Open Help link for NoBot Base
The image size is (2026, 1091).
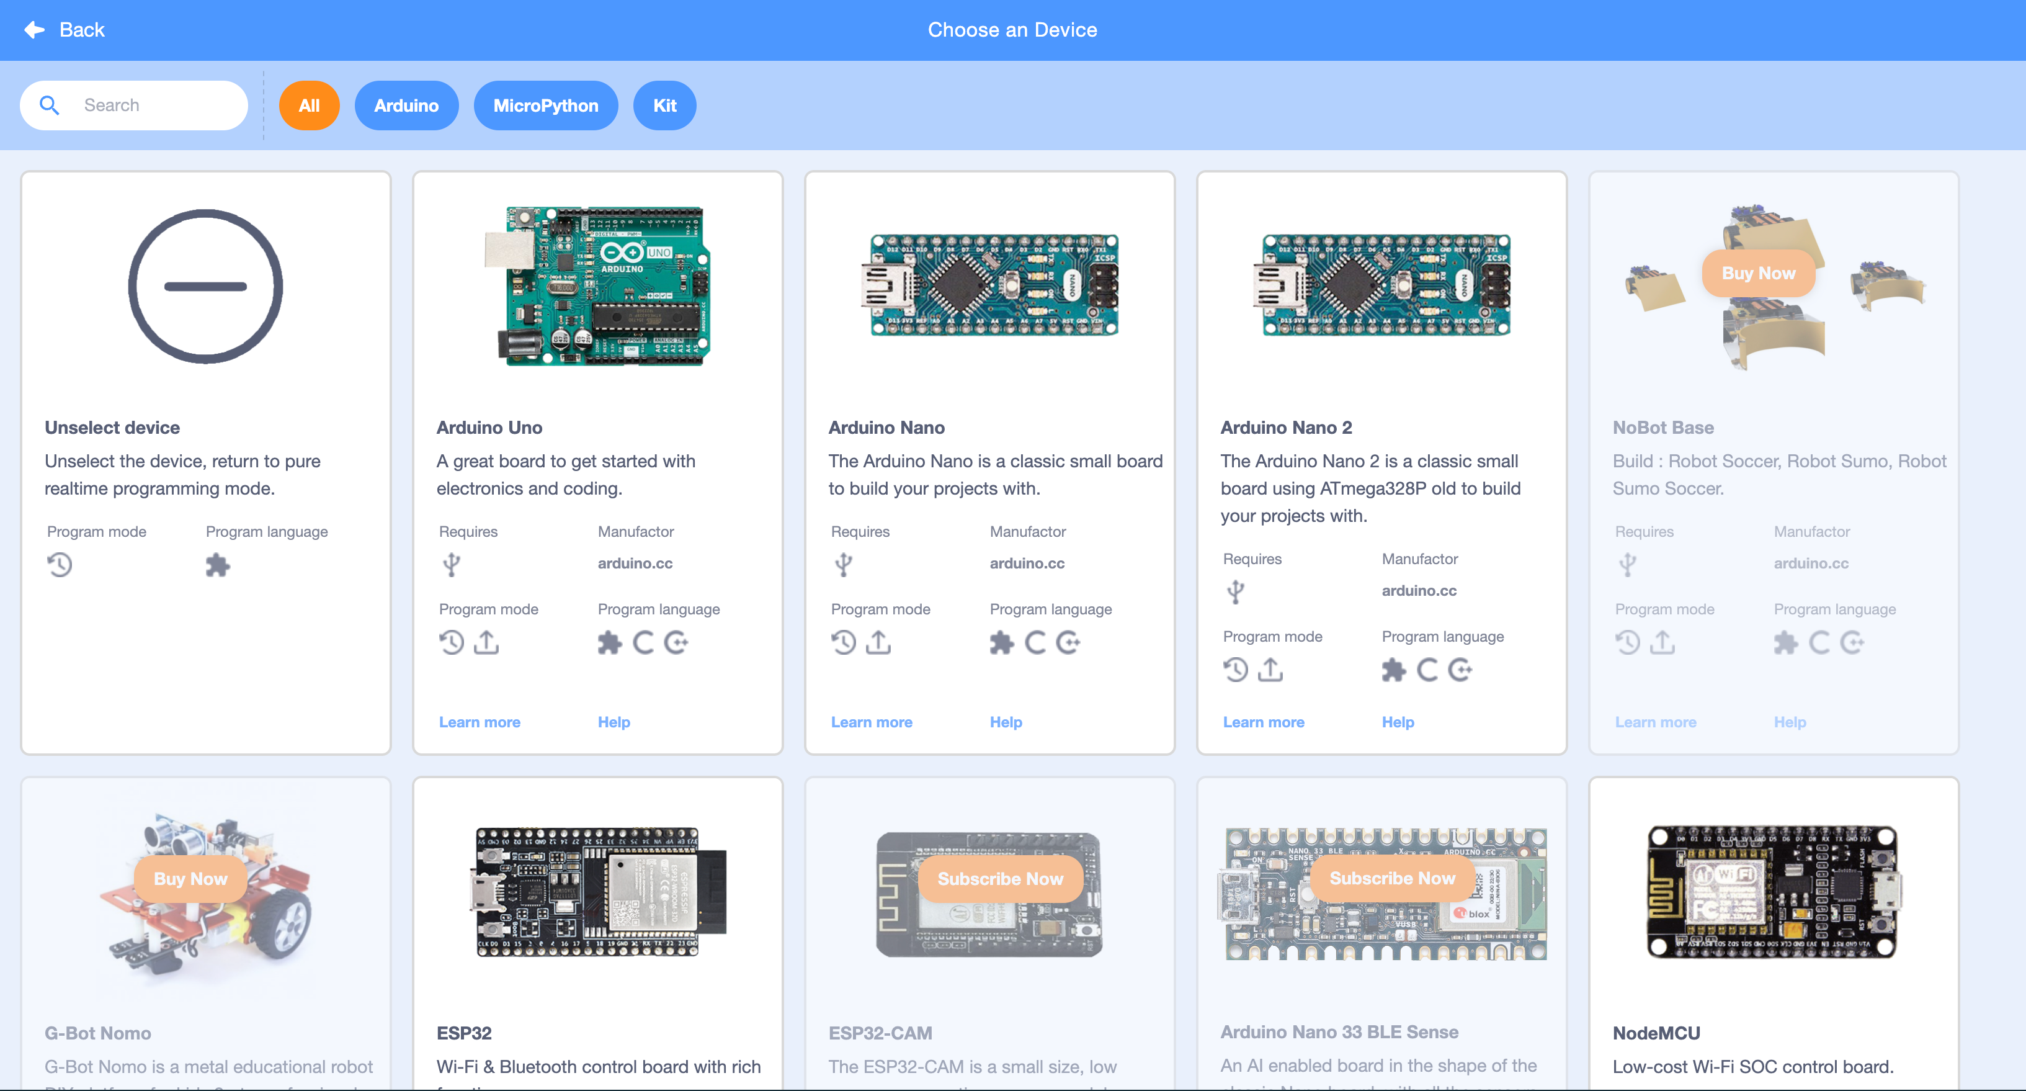coord(1790,722)
